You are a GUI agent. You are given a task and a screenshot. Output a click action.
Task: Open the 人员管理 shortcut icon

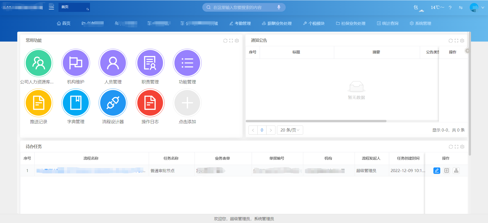(113, 63)
